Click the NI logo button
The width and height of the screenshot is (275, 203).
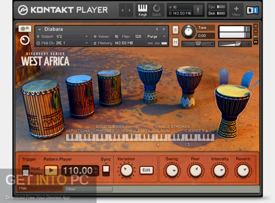point(252,10)
